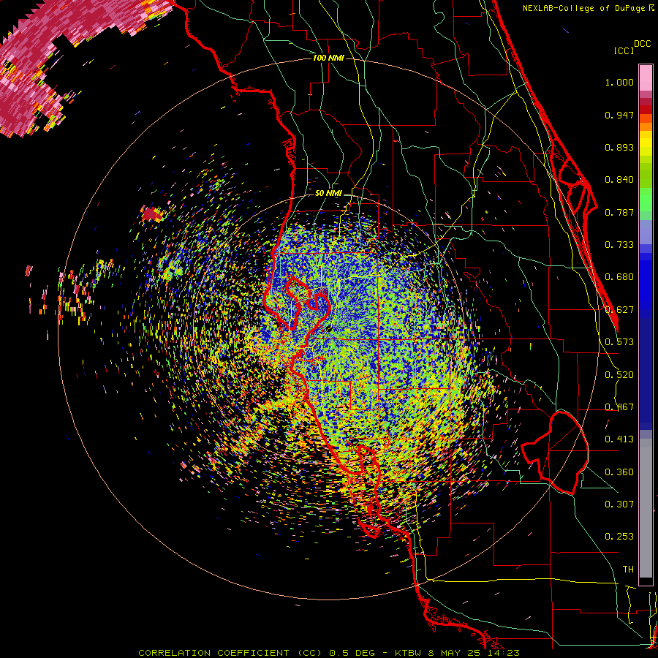
Task: Pick the gray lower segment of color bar
Action: point(646,508)
